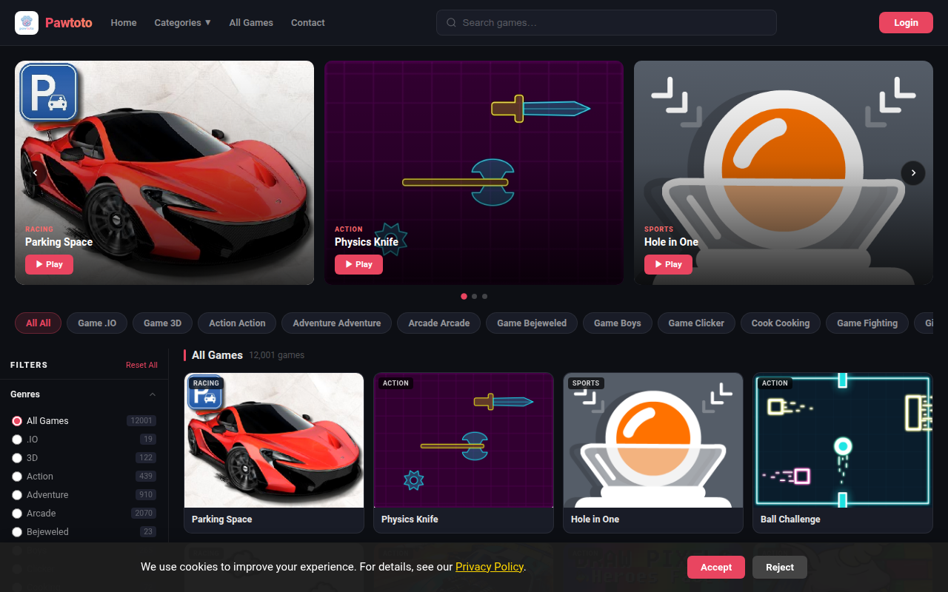Play the Parking Space featured game

coord(49,264)
